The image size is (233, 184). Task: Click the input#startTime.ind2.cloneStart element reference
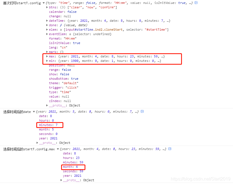pos(94,30)
